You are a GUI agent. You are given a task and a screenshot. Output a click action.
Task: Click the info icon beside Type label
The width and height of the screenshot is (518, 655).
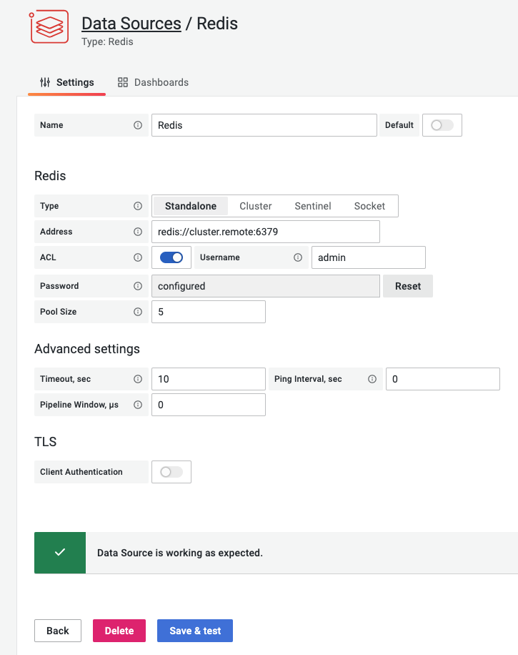(138, 206)
